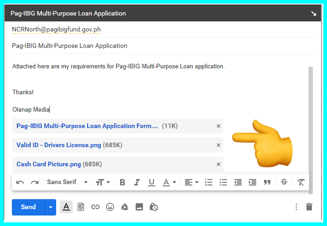
Task: Click the Undo arrow in formatting toolbar
Action: (20, 182)
